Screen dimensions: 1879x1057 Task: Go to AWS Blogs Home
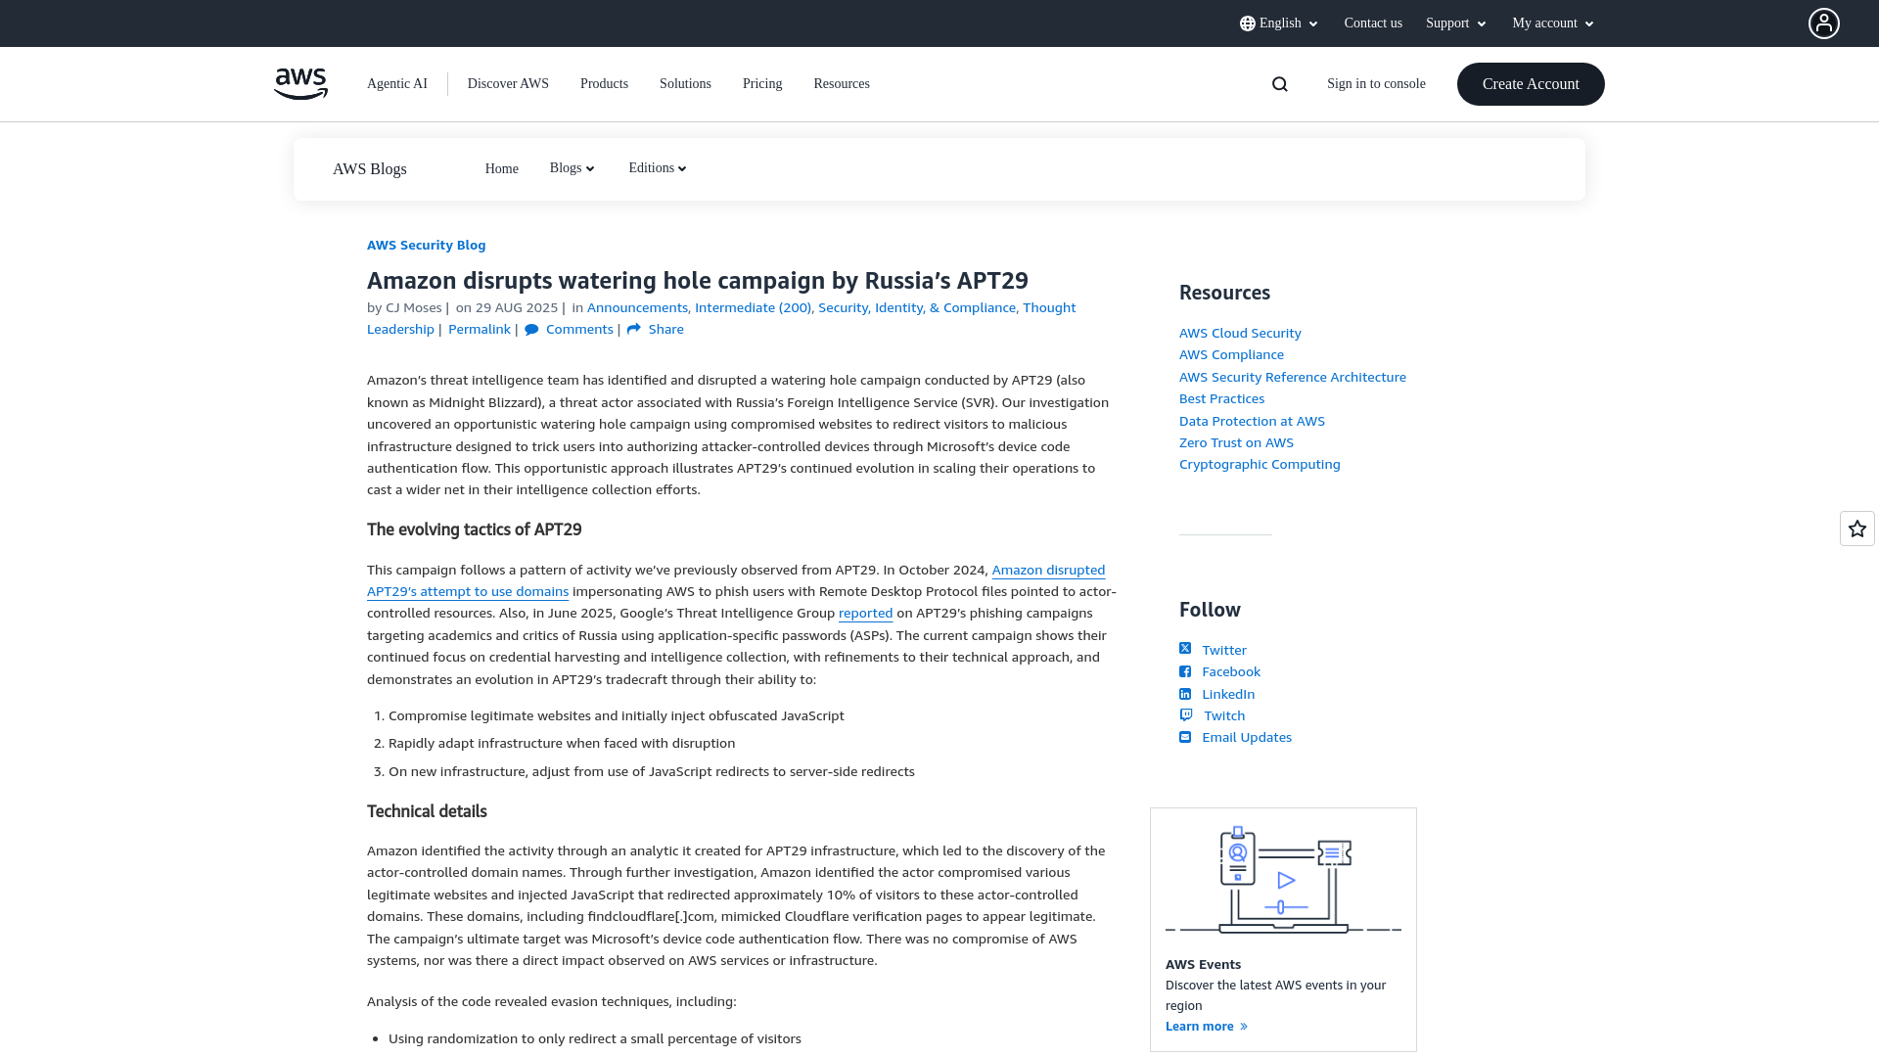502,169
